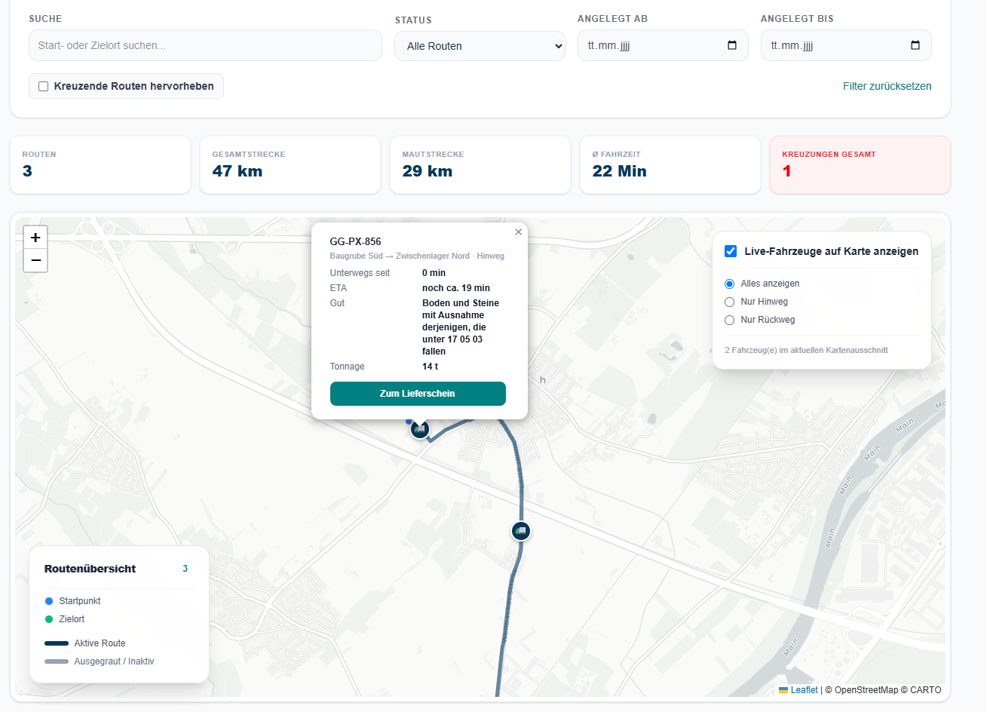The width and height of the screenshot is (987, 712).
Task: Select the Nur Rückweg radio option
Action: 729,320
